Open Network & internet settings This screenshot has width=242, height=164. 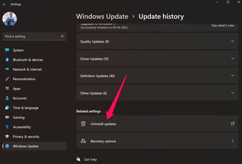[27, 69]
